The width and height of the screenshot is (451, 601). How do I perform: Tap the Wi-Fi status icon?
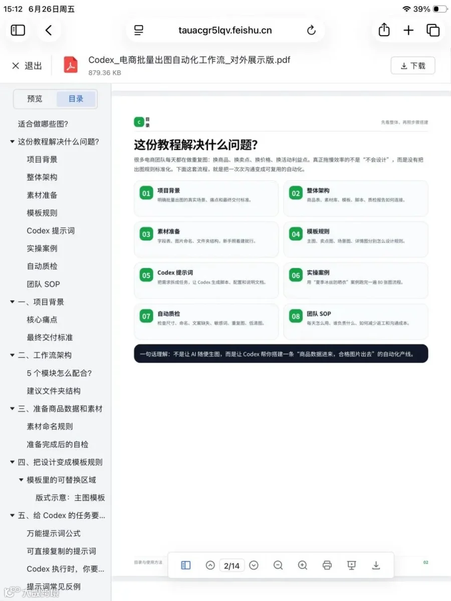coord(406,9)
